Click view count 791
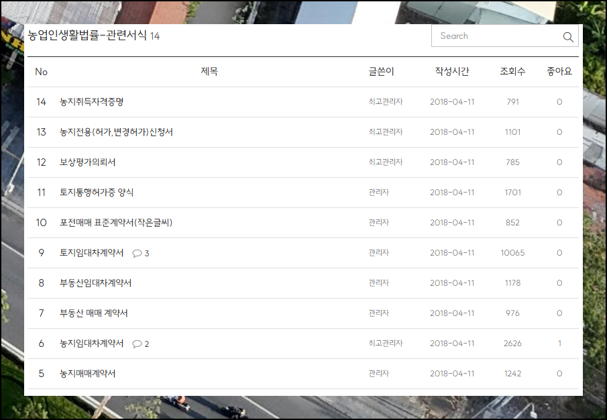 [512, 102]
